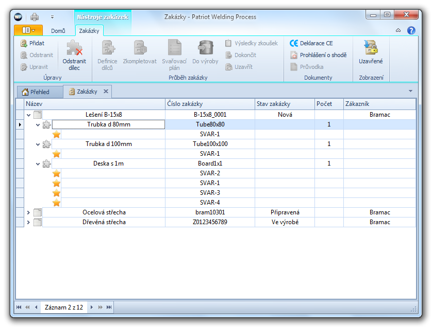The height and width of the screenshot is (327, 432).
Task: Go to next page navigator button
Action: point(101,307)
